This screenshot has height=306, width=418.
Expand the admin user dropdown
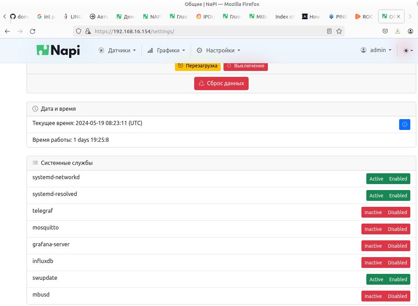coord(376,50)
